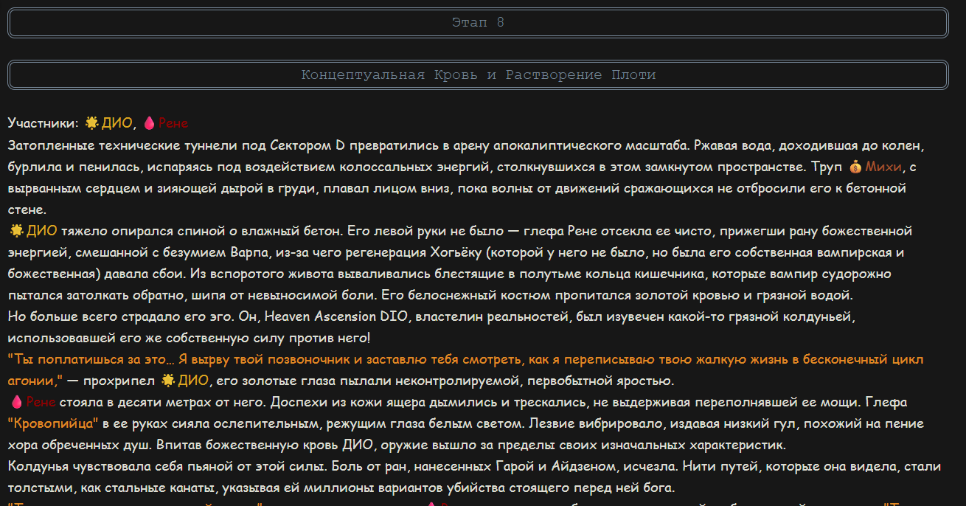The image size is (966, 506).
Task: Click the sun icon before 'ДИО тяжело опирался'
Action: (16, 231)
